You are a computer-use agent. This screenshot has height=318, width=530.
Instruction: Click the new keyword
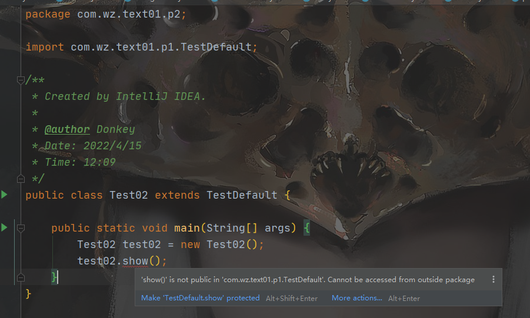pos(191,245)
